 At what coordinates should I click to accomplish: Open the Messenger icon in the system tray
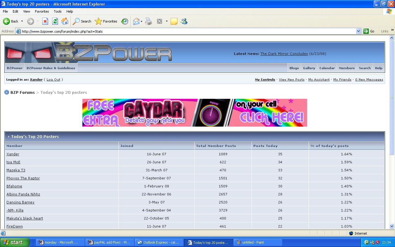click(372, 242)
